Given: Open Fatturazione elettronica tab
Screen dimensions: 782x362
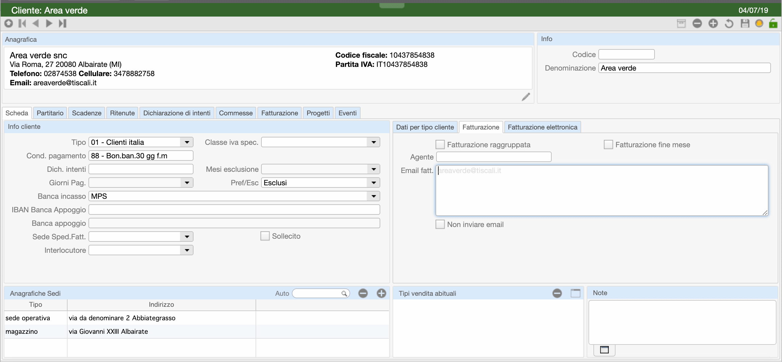Looking at the screenshot, I should point(542,127).
